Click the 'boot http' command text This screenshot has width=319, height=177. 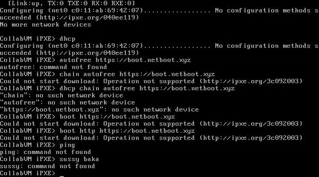click(77, 131)
